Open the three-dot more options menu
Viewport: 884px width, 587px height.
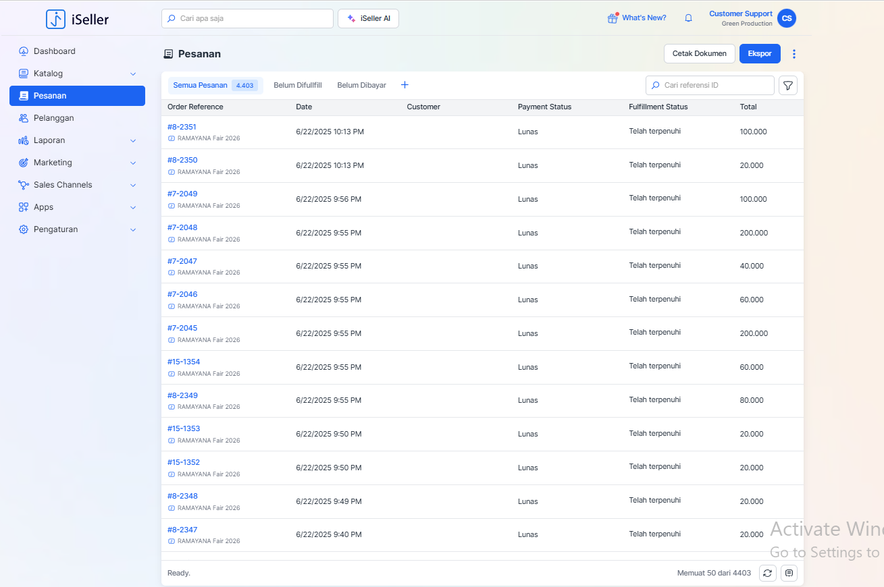[794, 54]
